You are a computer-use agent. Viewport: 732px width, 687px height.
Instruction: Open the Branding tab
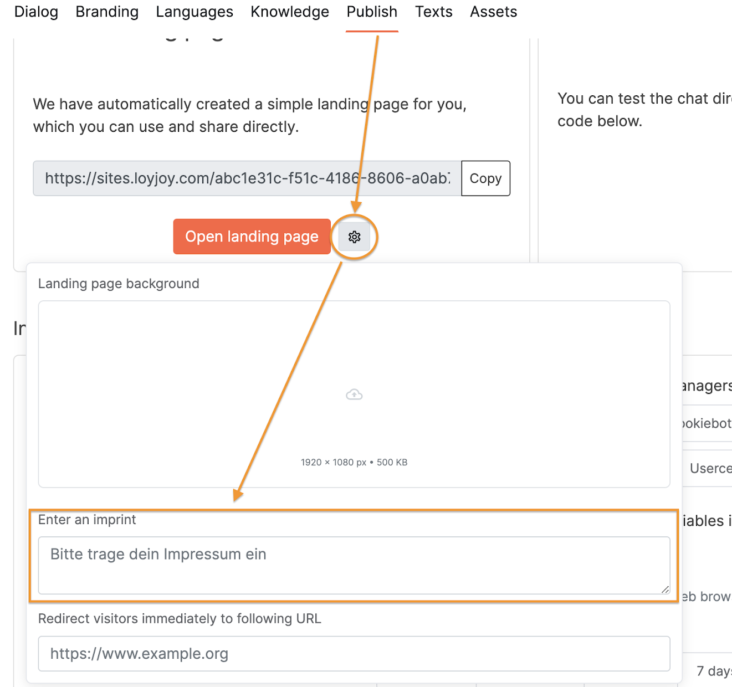pyautogui.click(x=107, y=12)
